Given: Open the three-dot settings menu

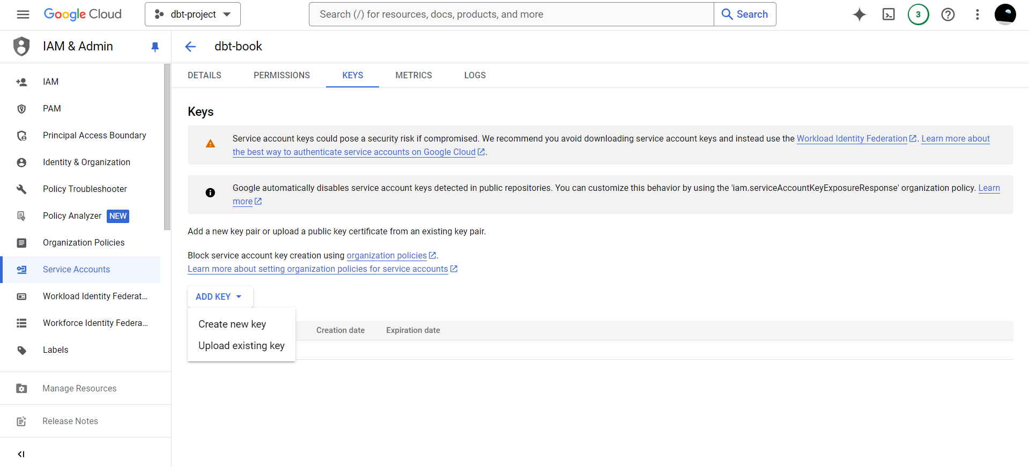Looking at the screenshot, I should [x=978, y=14].
